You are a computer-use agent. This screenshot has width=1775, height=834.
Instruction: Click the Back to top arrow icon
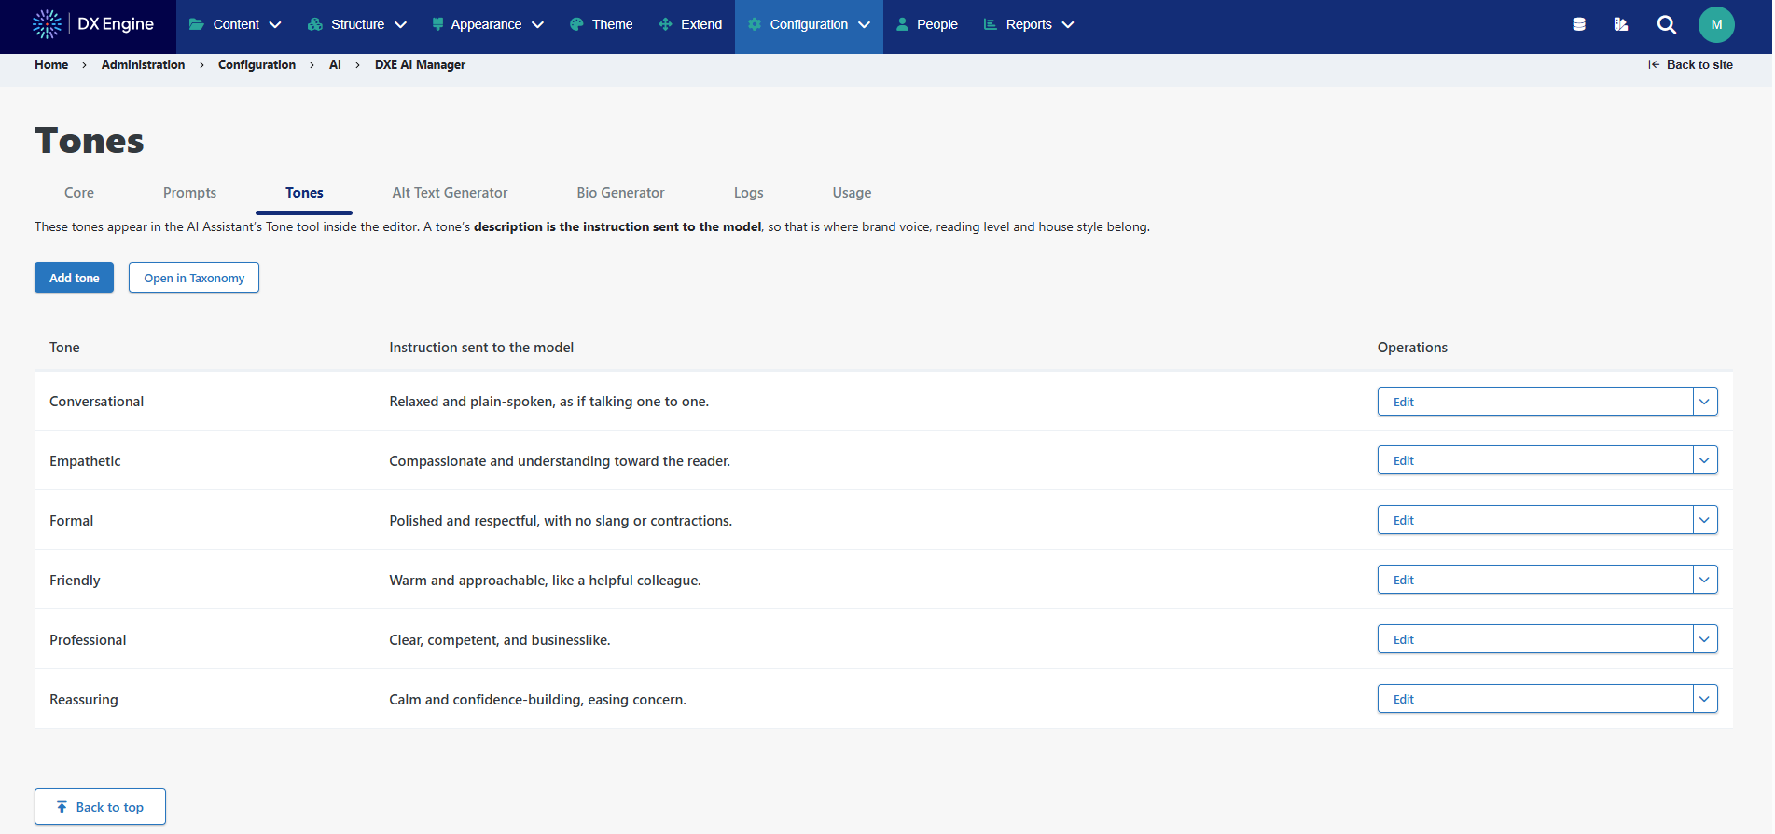tap(62, 807)
